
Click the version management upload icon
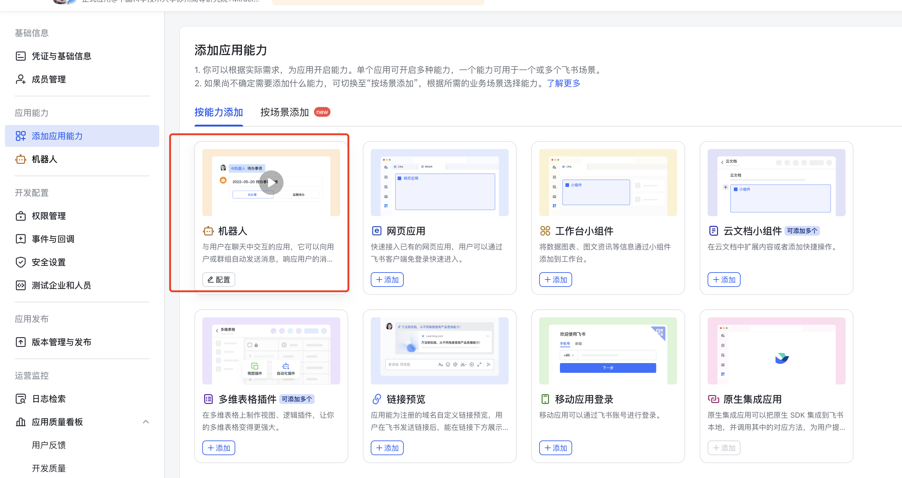click(x=21, y=342)
